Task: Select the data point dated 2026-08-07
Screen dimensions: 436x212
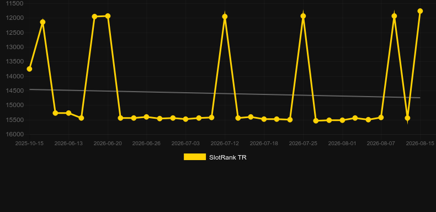Action: [381, 118]
